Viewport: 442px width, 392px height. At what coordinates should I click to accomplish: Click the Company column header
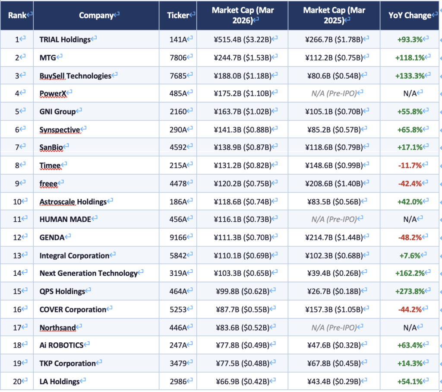point(96,15)
